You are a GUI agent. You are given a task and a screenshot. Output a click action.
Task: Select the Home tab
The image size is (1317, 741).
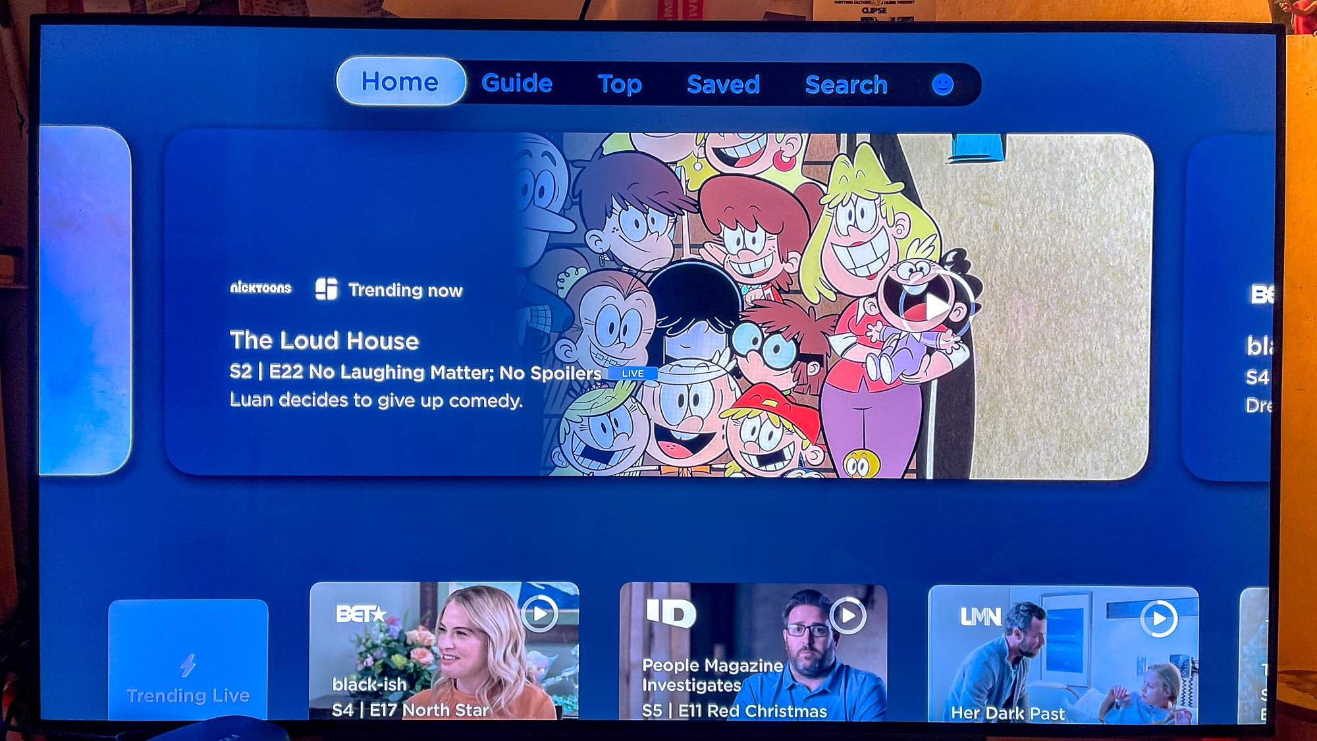pos(398,82)
